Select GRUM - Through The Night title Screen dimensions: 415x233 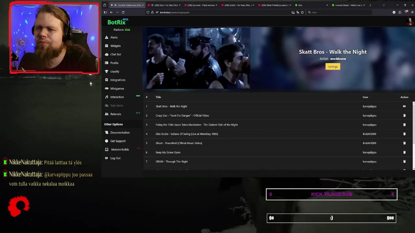coord(172,161)
